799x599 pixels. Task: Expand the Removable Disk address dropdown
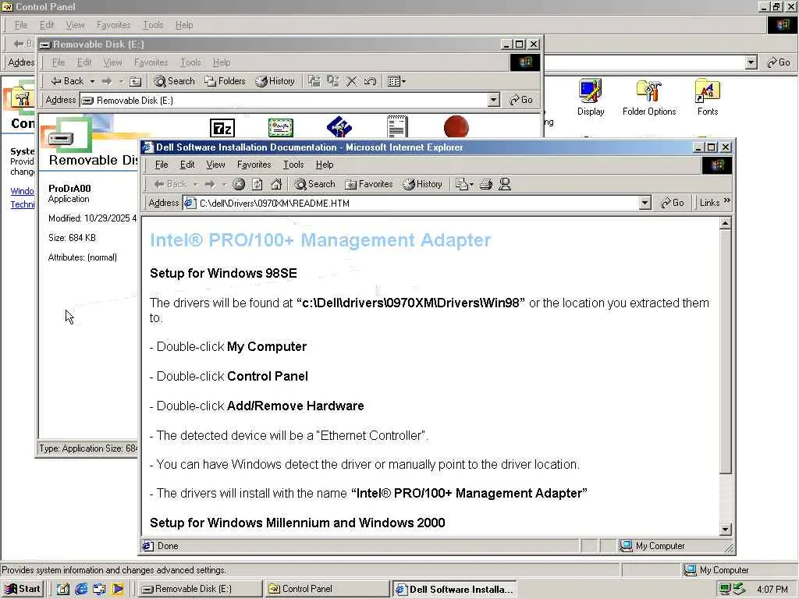493,100
